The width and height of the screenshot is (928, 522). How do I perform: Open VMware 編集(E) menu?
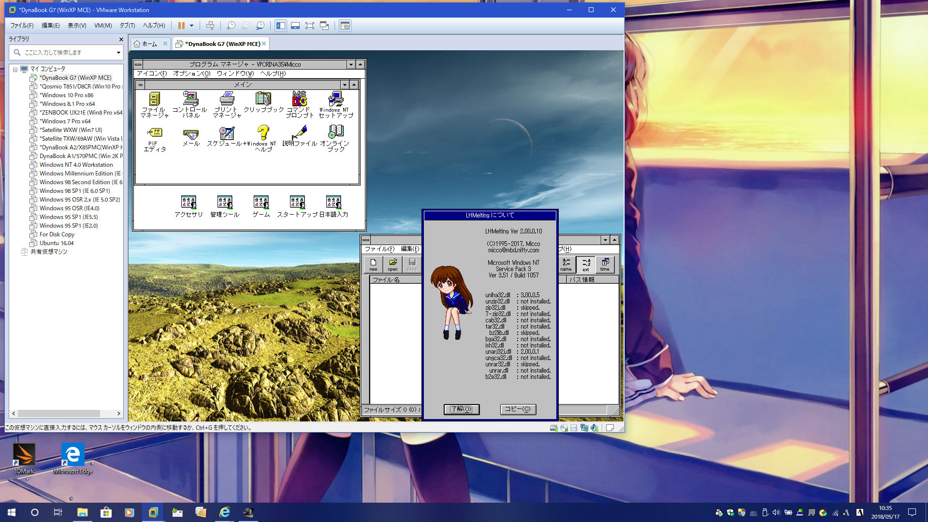click(51, 26)
